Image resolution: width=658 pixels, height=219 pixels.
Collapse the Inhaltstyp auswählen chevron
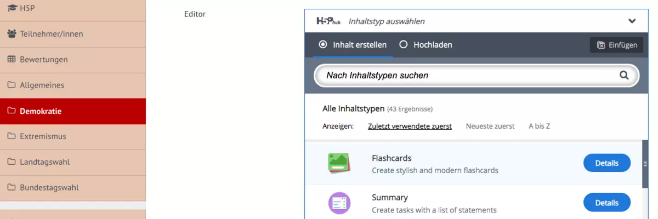632,21
